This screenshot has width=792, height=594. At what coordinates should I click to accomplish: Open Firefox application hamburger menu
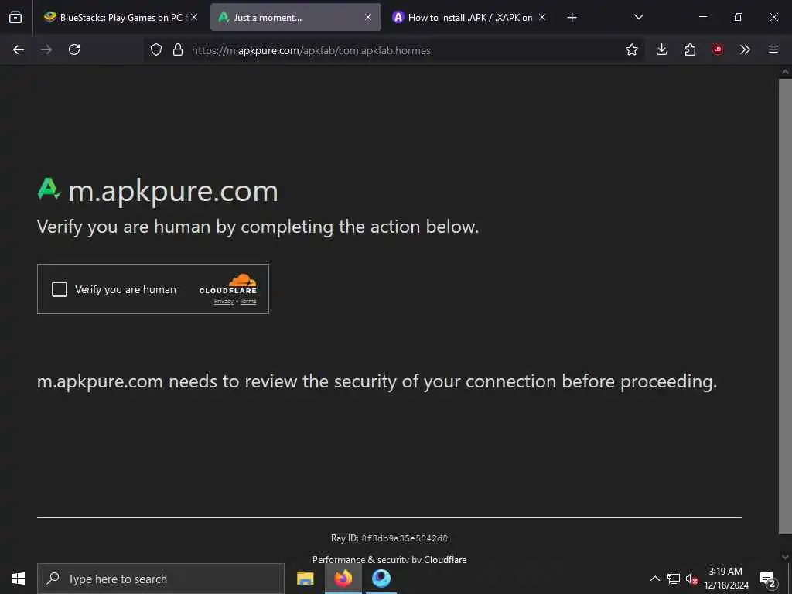[x=773, y=49]
